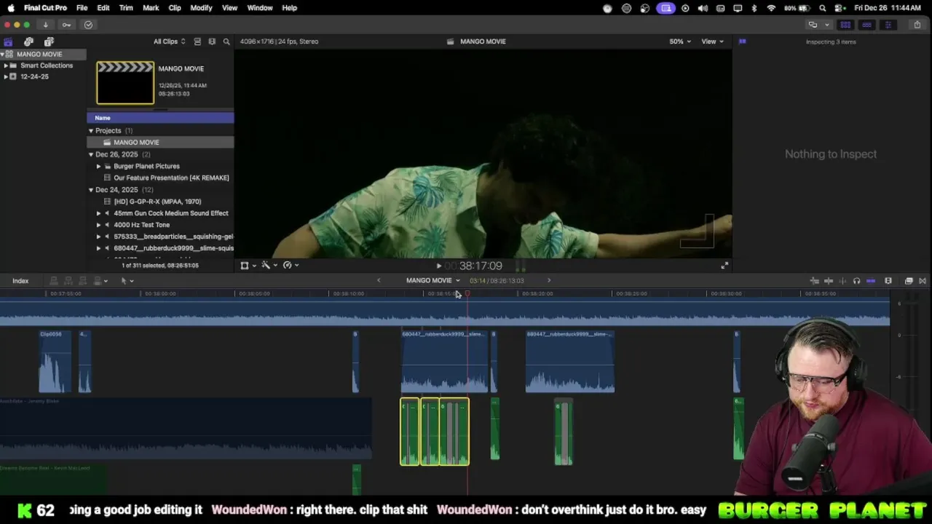
Task: Select the MANGO MOVIE project row
Action: (160, 143)
